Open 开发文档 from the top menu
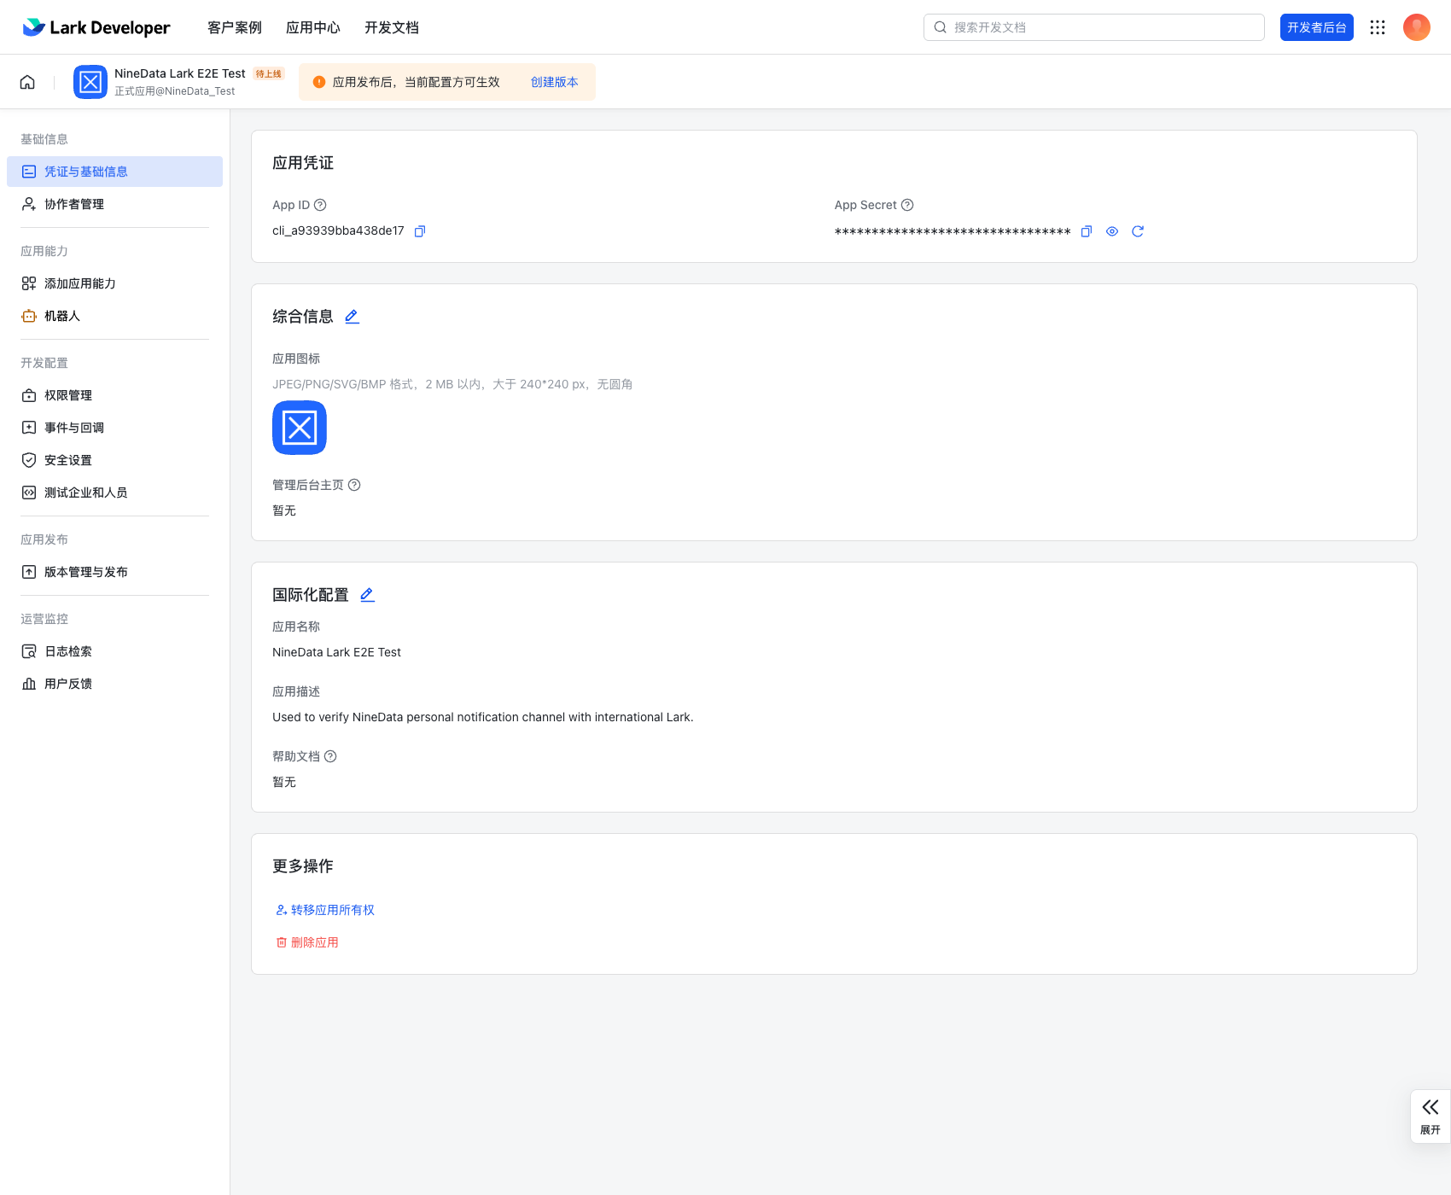The width and height of the screenshot is (1451, 1195). pos(391,27)
